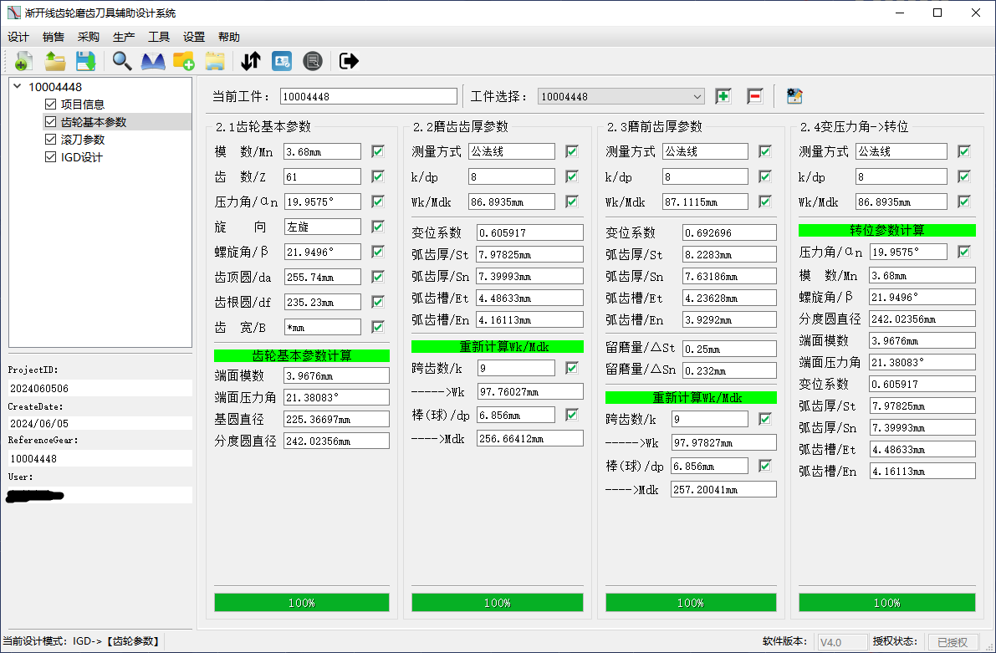Screen dimensions: 996x653
Task: Uncheck the 项目信息 tree checkbox
Action: pos(51,104)
